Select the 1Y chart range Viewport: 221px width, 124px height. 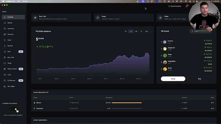pos(141,31)
